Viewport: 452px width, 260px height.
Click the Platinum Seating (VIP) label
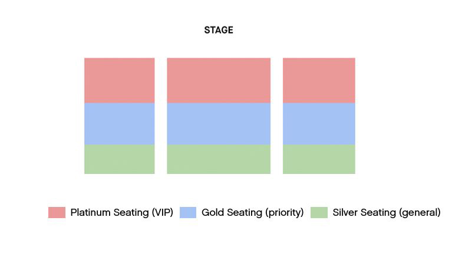121,212
